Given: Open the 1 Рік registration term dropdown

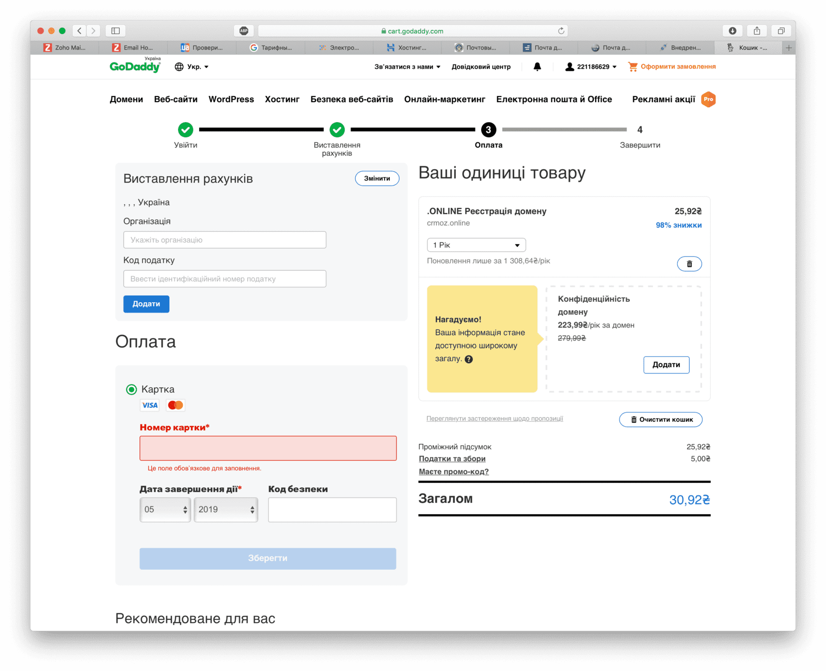Looking at the screenshot, I should (476, 245).
